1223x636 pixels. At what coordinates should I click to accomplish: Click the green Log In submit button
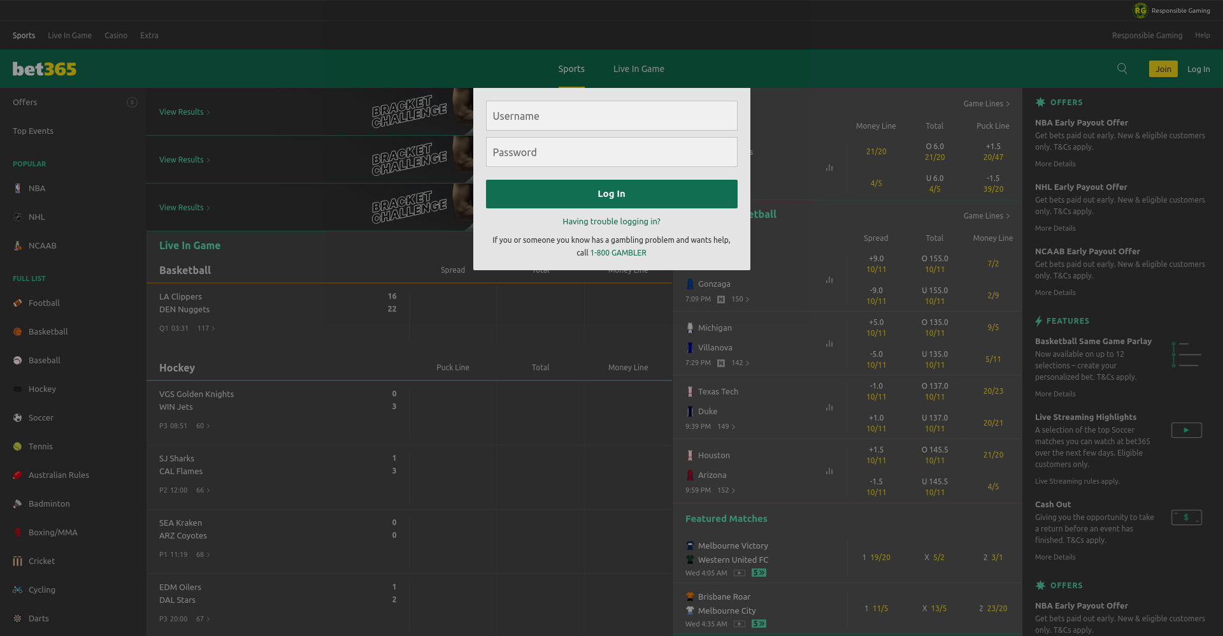611,194
